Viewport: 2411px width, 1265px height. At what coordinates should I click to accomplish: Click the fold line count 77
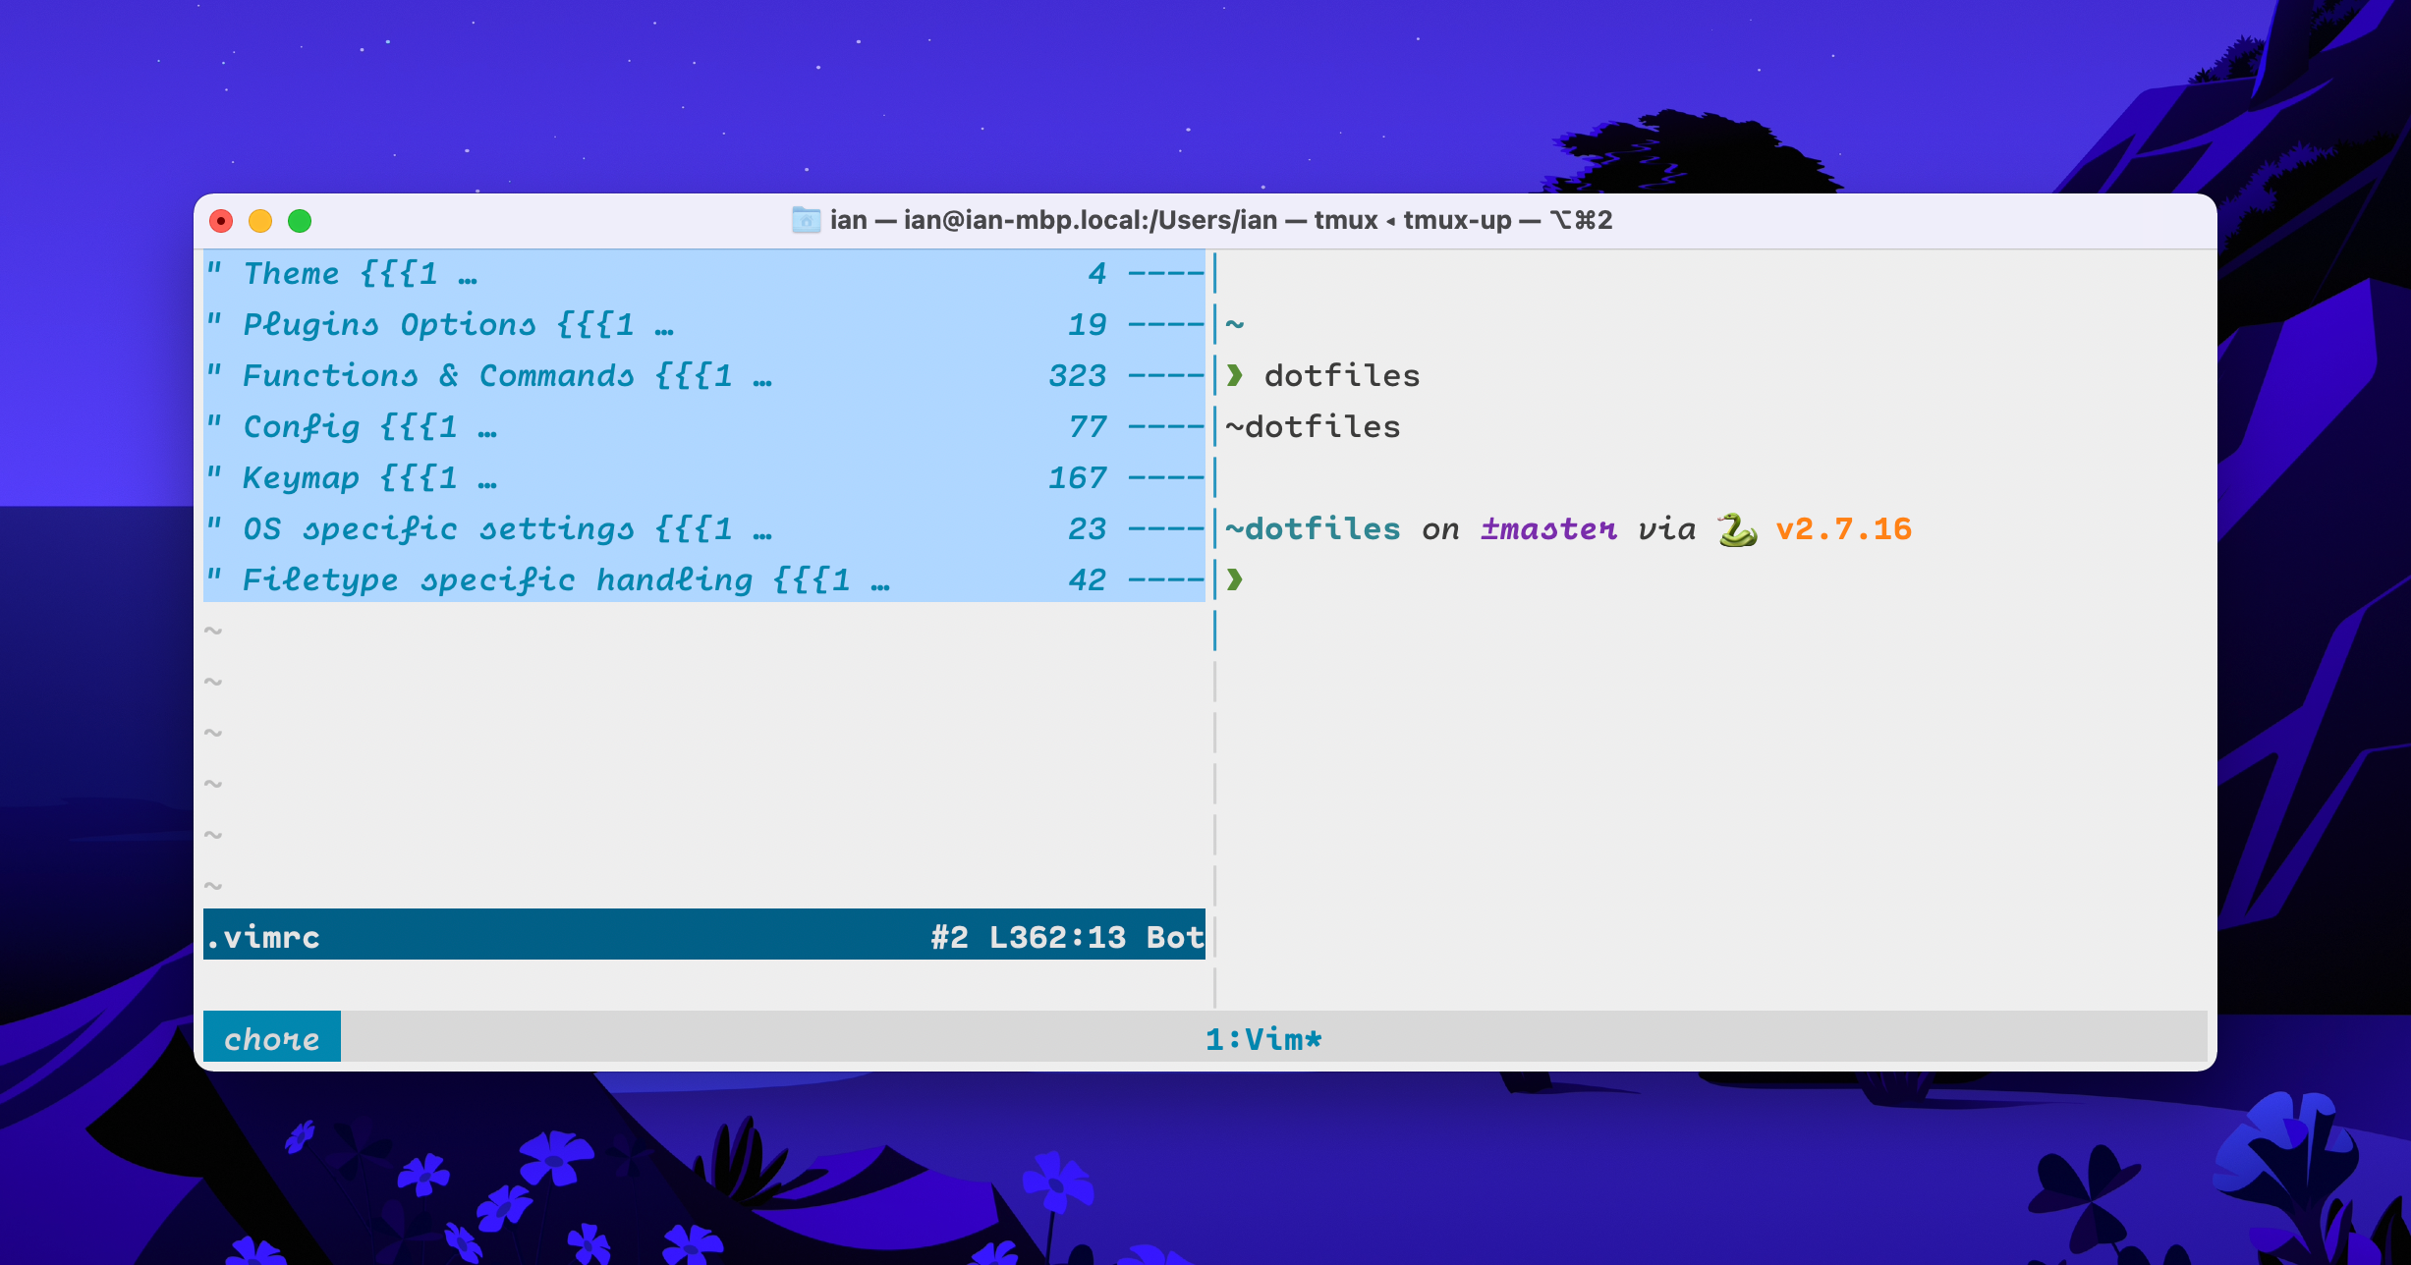pyautogui.click(x=1088, y=426)
